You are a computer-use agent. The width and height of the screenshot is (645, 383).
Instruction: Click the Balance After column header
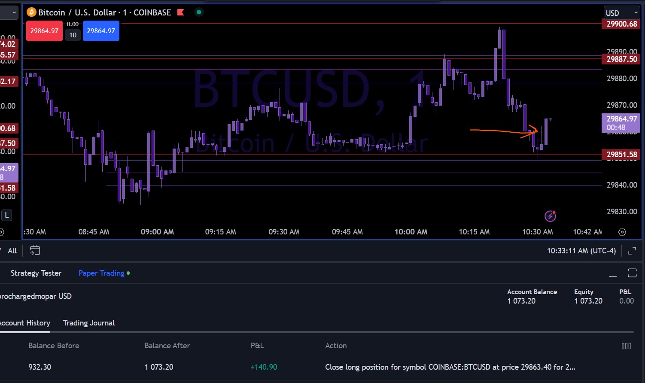click(x=167, y=346)
